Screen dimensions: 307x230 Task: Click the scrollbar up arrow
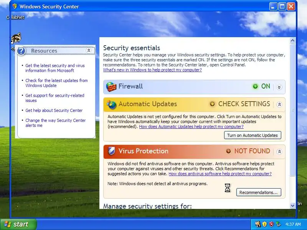point(292,41)
